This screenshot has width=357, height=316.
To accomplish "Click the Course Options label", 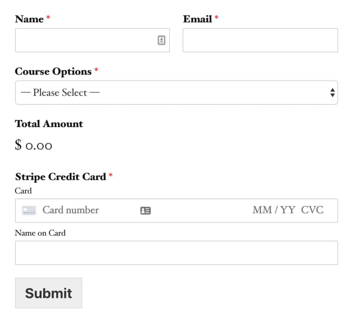I will (x=53, y=71).
